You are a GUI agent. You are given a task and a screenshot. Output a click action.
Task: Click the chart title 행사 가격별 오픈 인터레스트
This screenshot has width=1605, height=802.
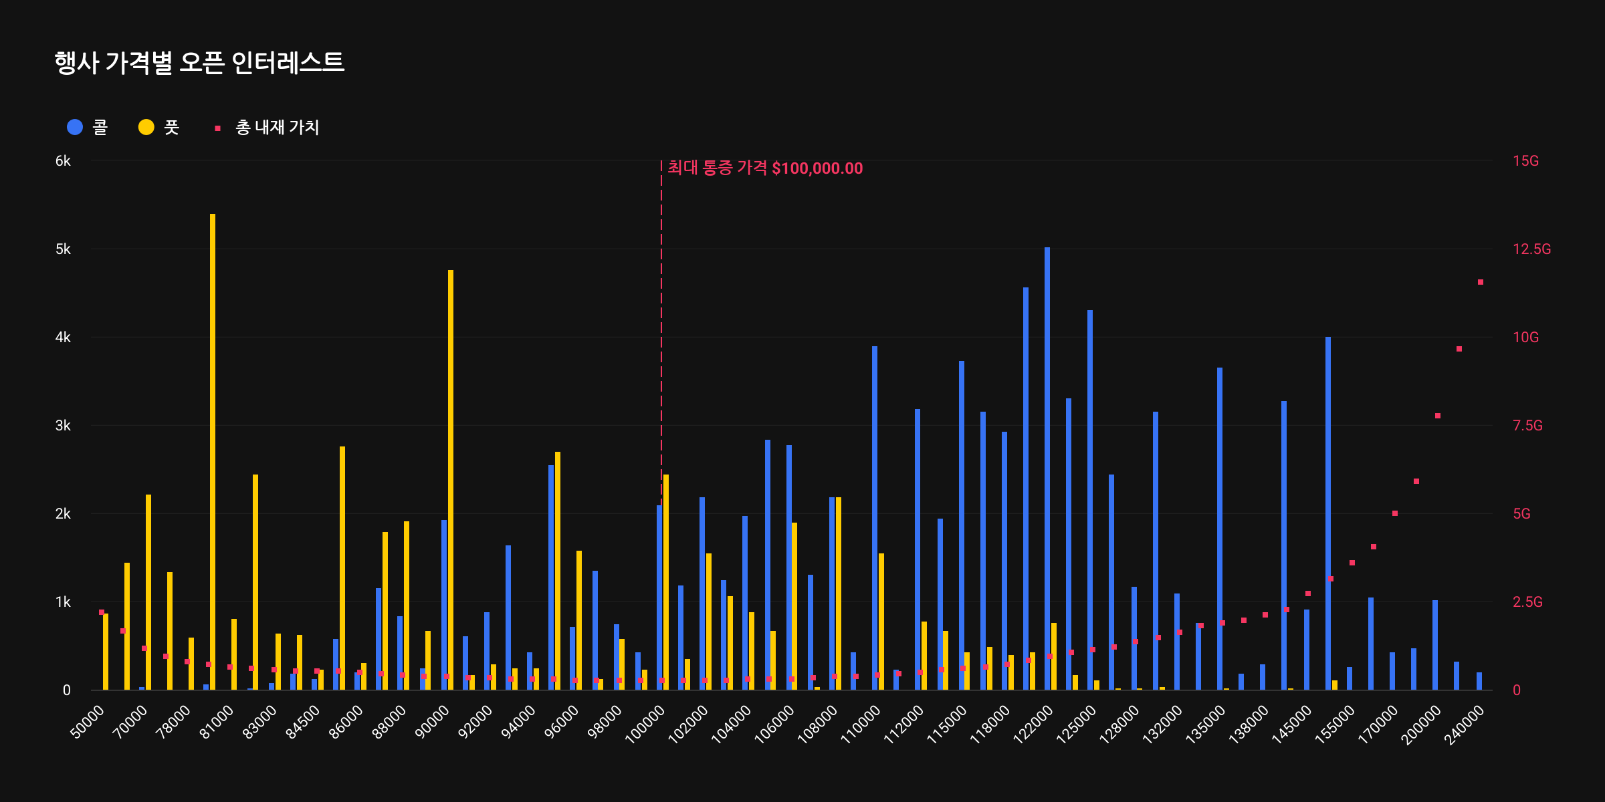(199, 63)
